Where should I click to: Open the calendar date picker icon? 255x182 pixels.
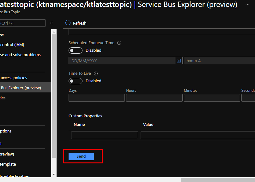click(179, 61)
